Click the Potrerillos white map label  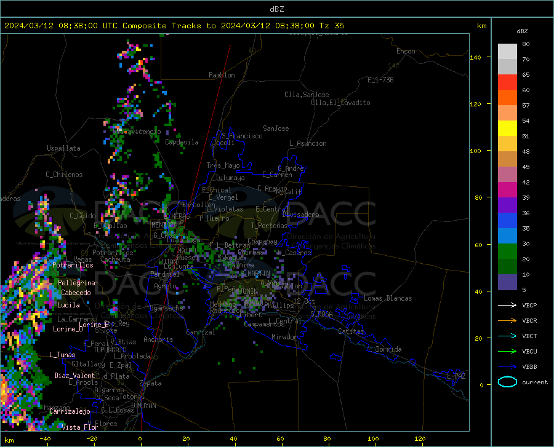(x=73, y=265)
